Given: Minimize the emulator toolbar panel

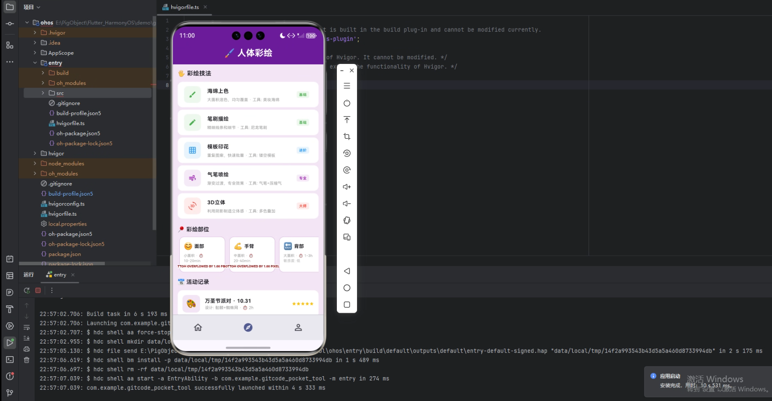Looking at the screenshot, I should (342, 70).
